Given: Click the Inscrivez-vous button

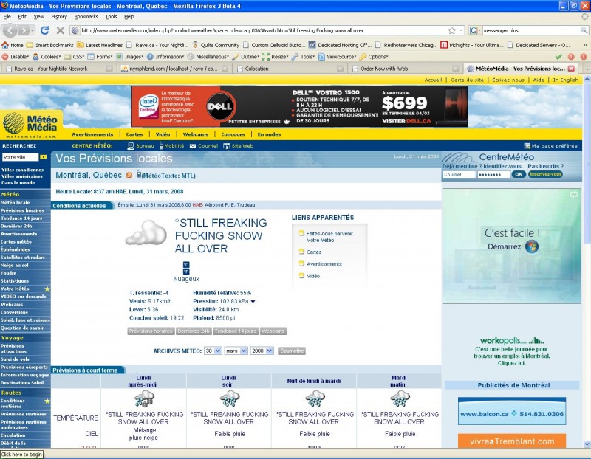Looking at the screenshot, I should (545, 174).
